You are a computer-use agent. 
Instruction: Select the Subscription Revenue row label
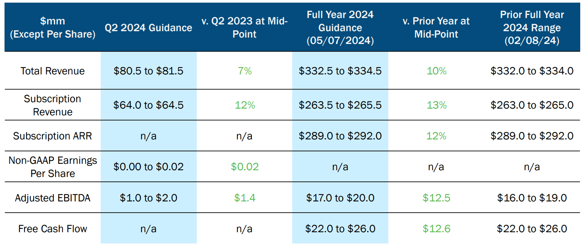(x=52, y=105)
